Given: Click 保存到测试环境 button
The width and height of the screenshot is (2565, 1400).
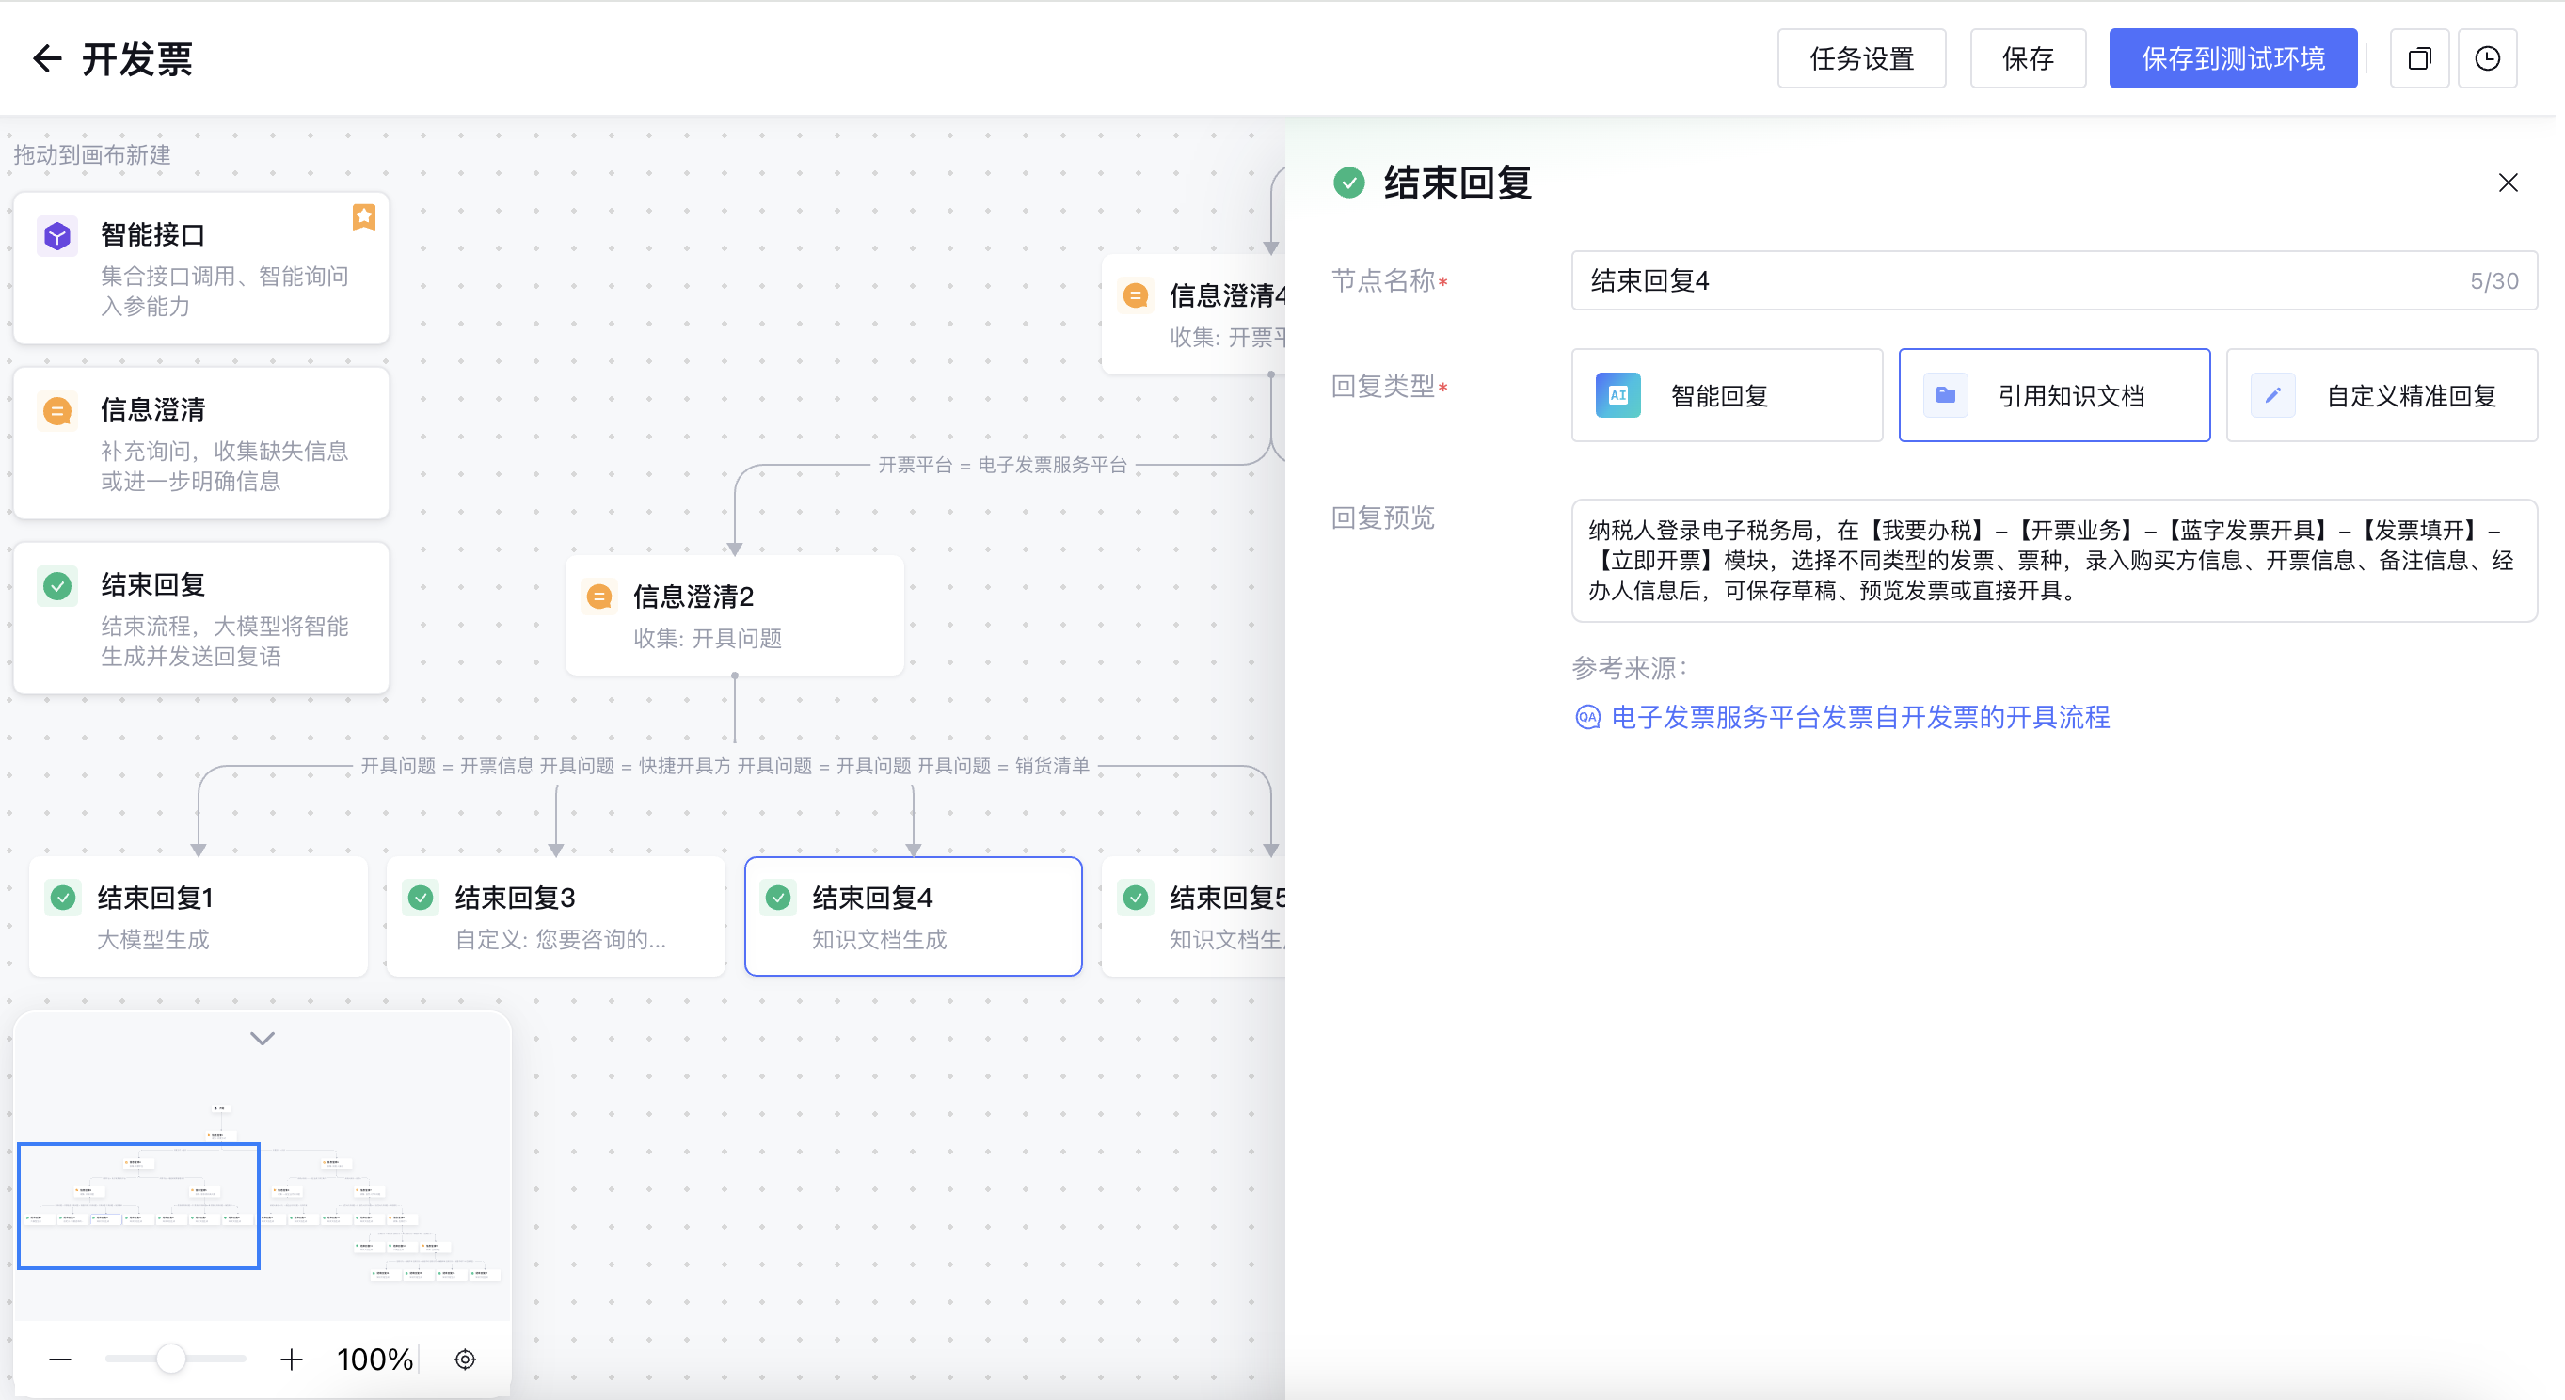Looking at the screenshot, I should [2231, 58].
